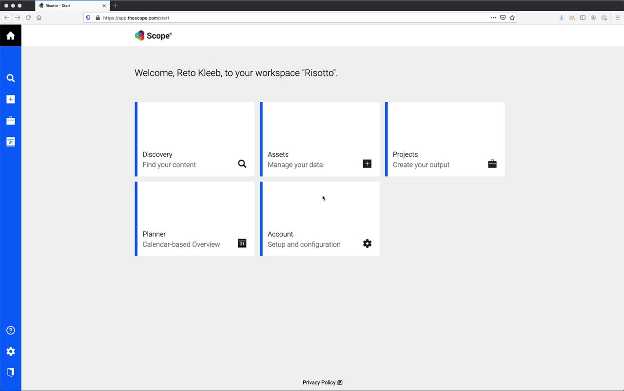Open the browser downloads arrow icon

coord(562,18)
